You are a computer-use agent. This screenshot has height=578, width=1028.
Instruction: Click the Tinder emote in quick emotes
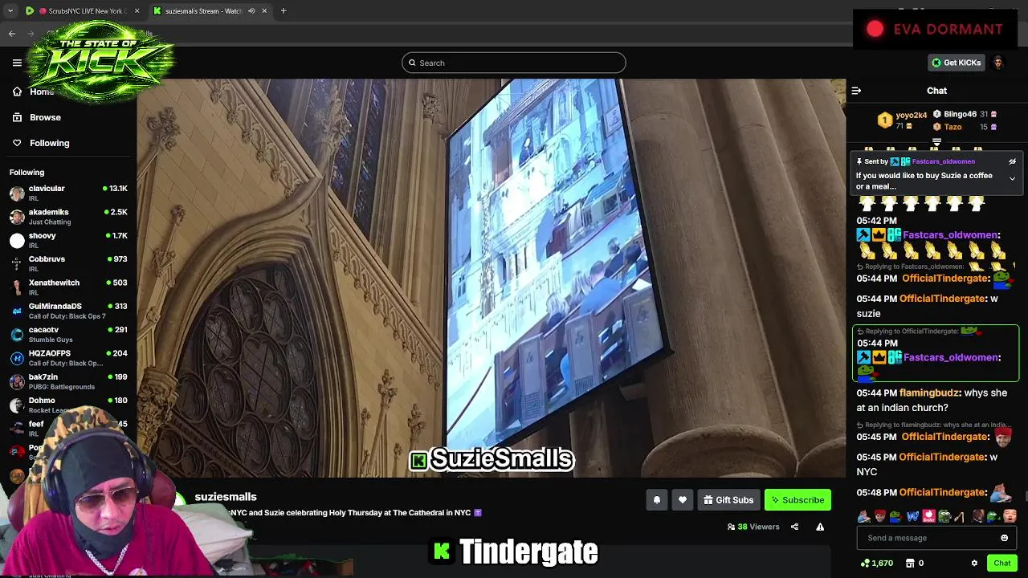pos(928,516)
